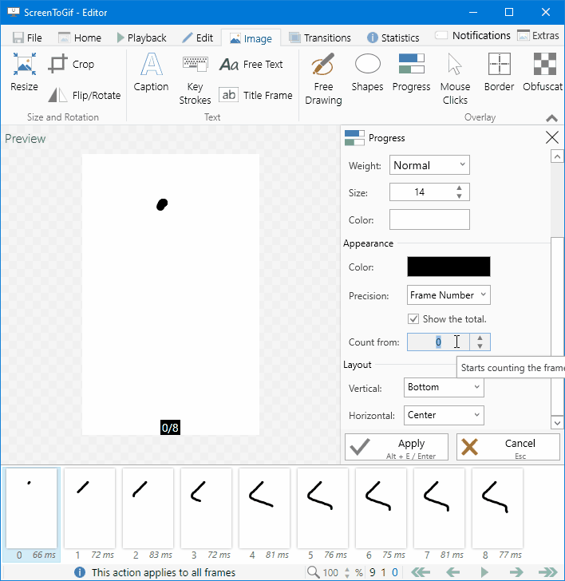
Task: Apply the progress overlay
Action: (397, 447)
